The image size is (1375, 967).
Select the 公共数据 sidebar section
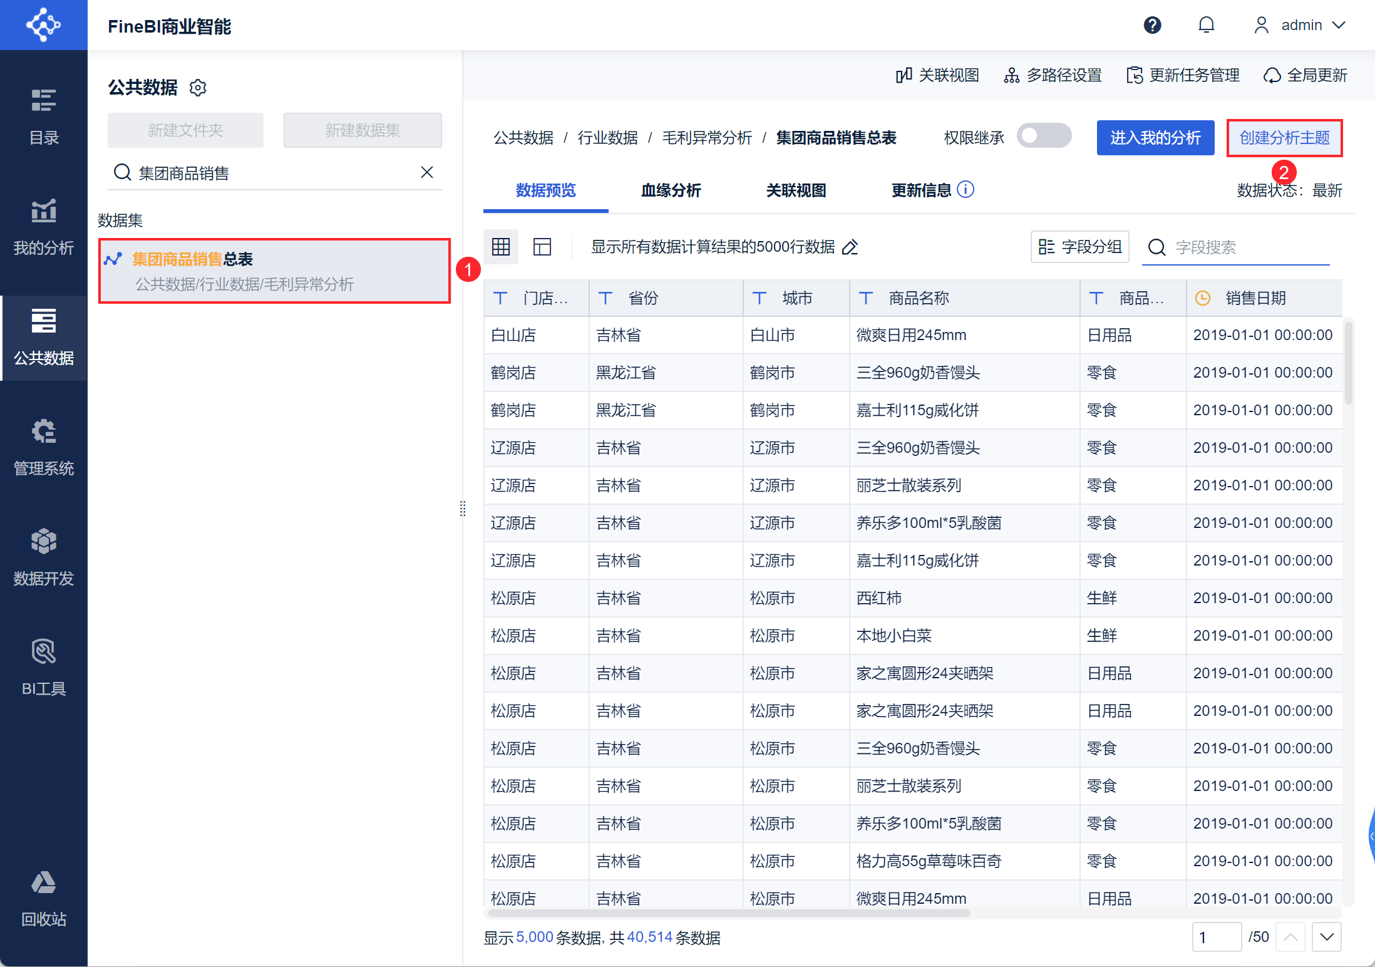click(x=44, y=338)
